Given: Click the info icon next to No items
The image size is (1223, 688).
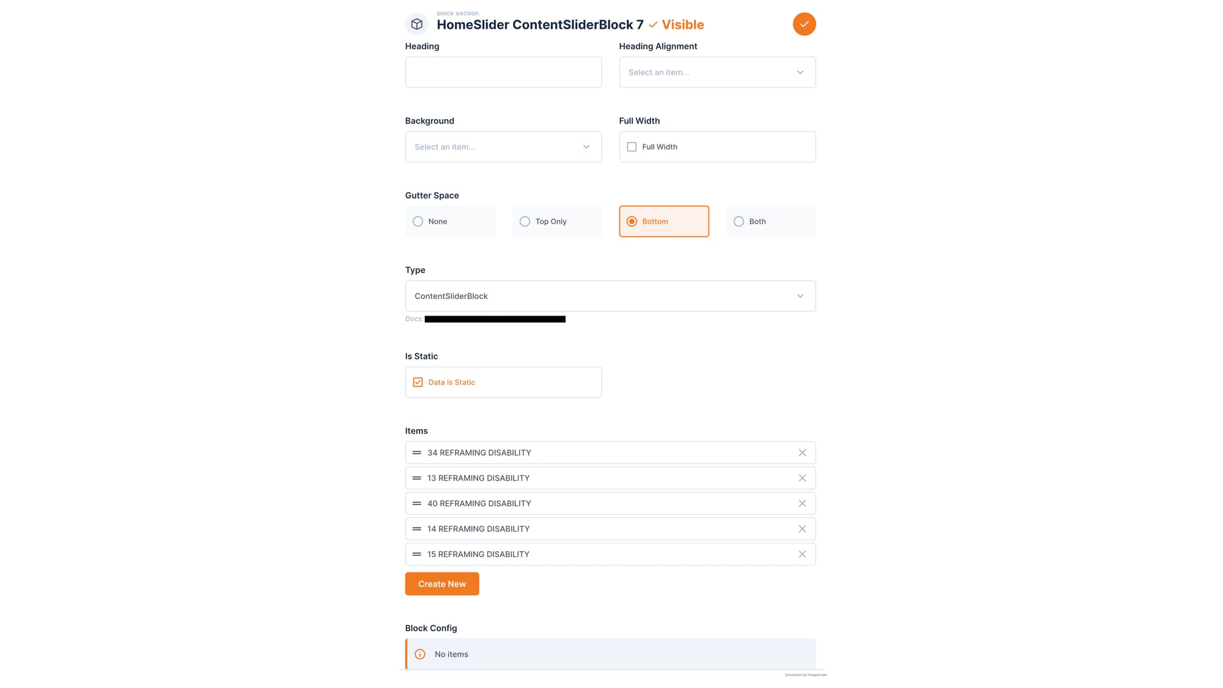Looking at the screenshot, I should (420, 654).
